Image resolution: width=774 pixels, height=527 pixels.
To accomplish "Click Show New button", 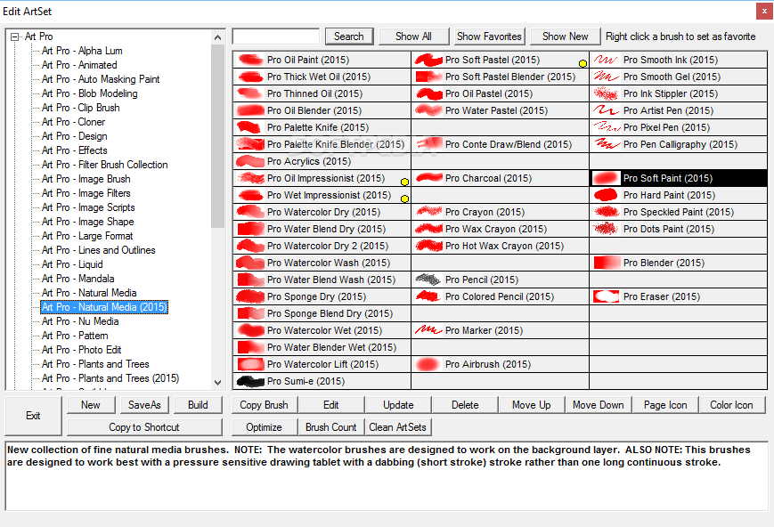I will pos(566,36).
